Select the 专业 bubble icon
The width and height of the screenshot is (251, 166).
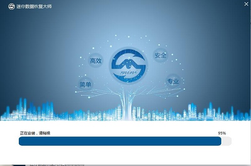[x=173, y=81]
